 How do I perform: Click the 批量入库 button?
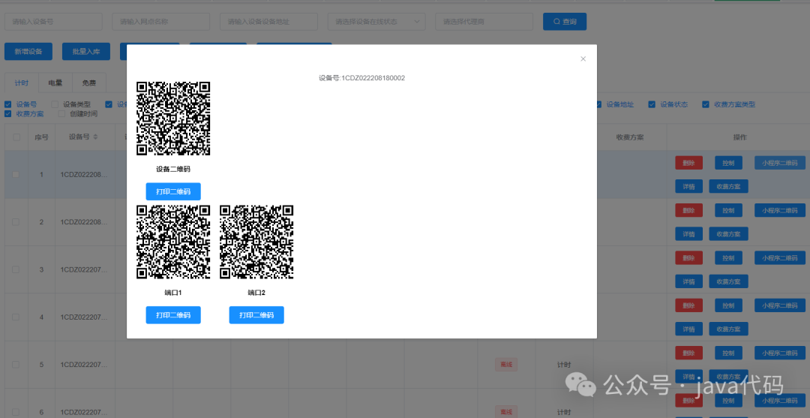click(86, 52)
